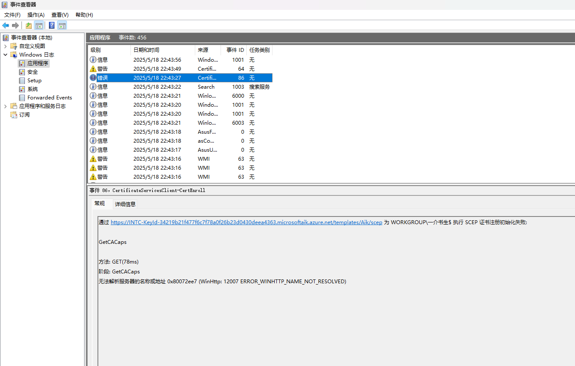Switch to the 详细信息 tab

pos(125,204)
